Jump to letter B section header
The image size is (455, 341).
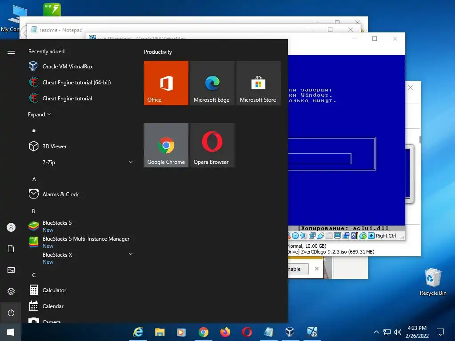pos(33,211)
